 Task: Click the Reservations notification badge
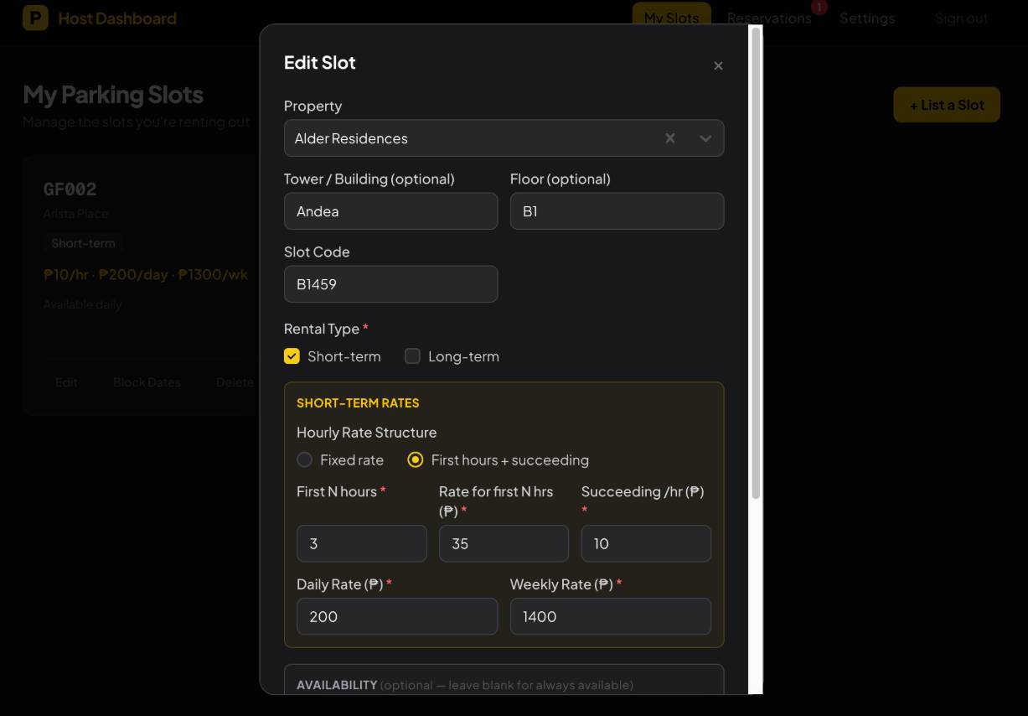[819, 7]
